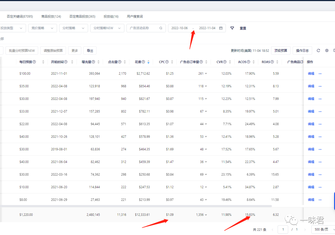The image size is (335, 235).
Task: Expand the order details arrow beside 261
Action: (x=206, y=74)
